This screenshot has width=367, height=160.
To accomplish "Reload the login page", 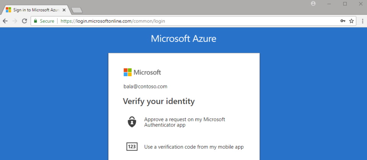I will pos(24,21).
